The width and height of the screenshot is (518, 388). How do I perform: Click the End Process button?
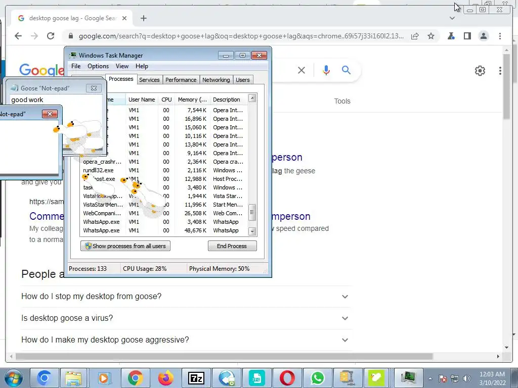click(232, 246)
